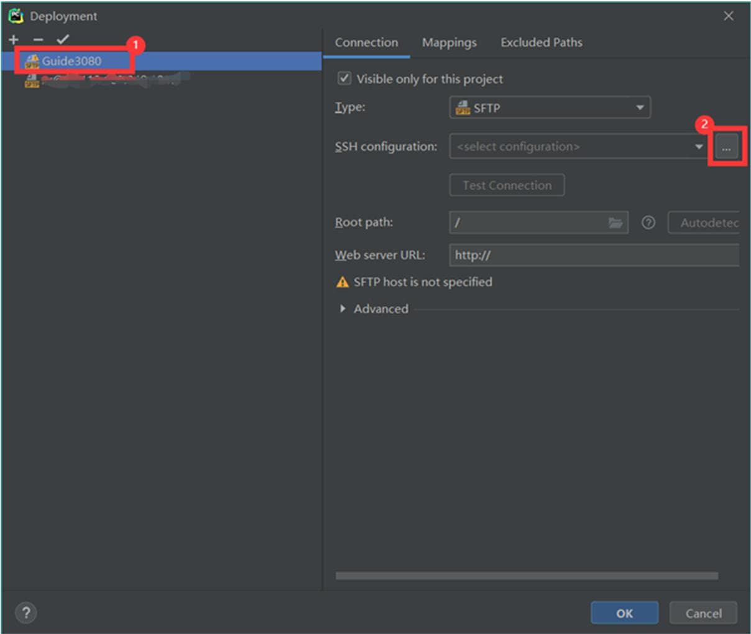
Task: Click the Cancel button
Action: 703,613
